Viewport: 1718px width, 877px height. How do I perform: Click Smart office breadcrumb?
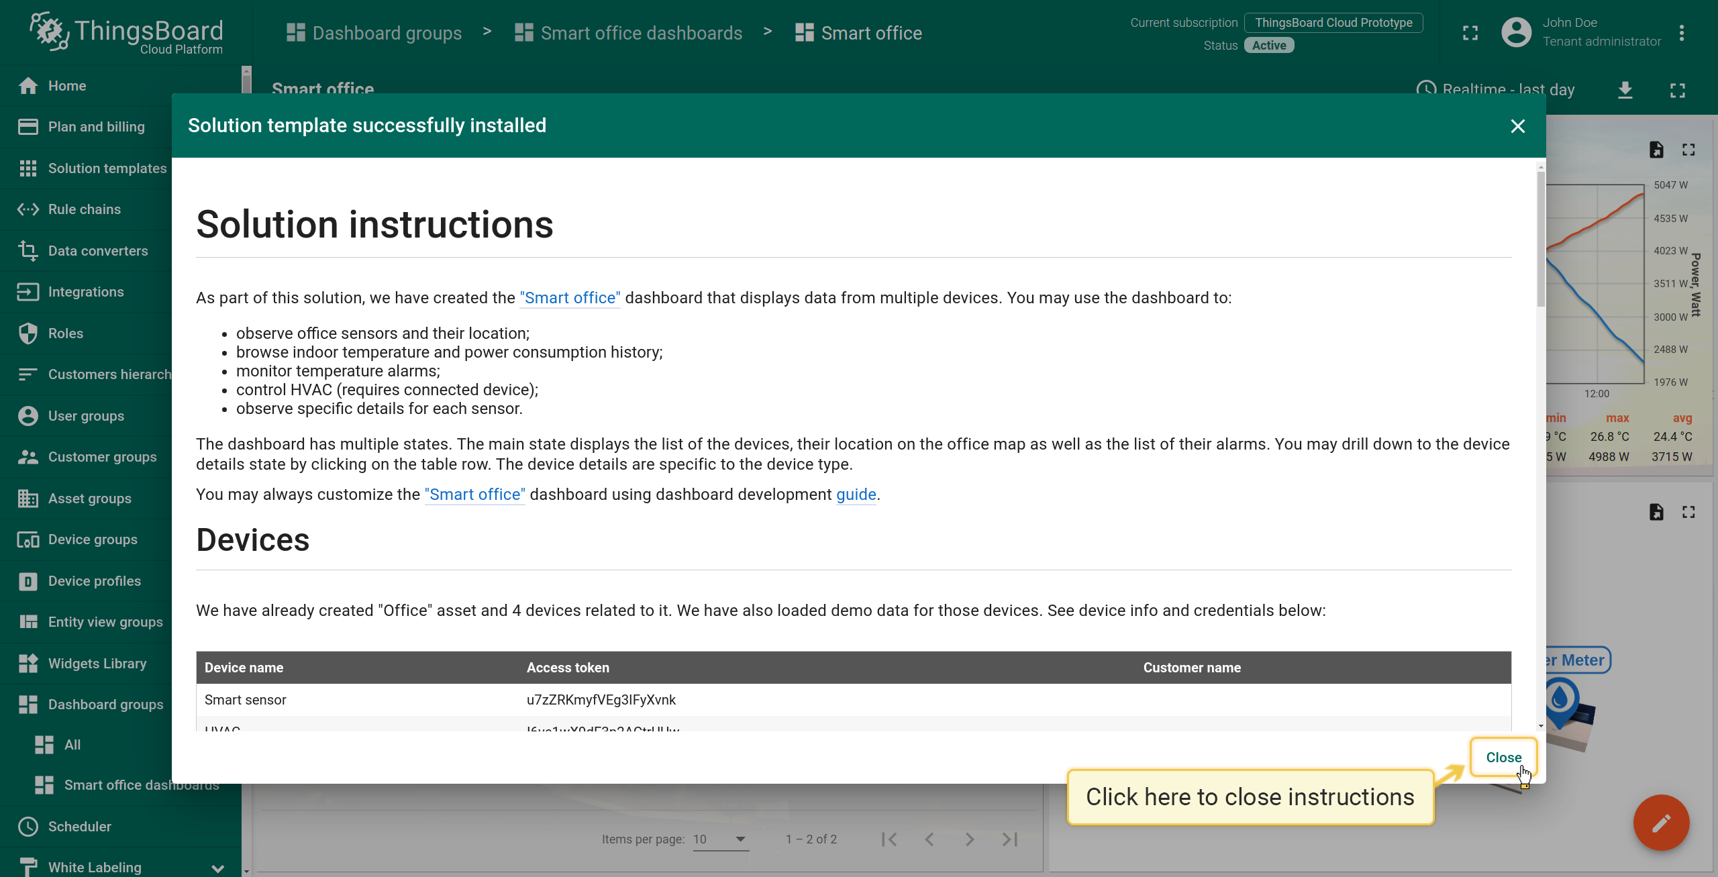coord(858,33)
